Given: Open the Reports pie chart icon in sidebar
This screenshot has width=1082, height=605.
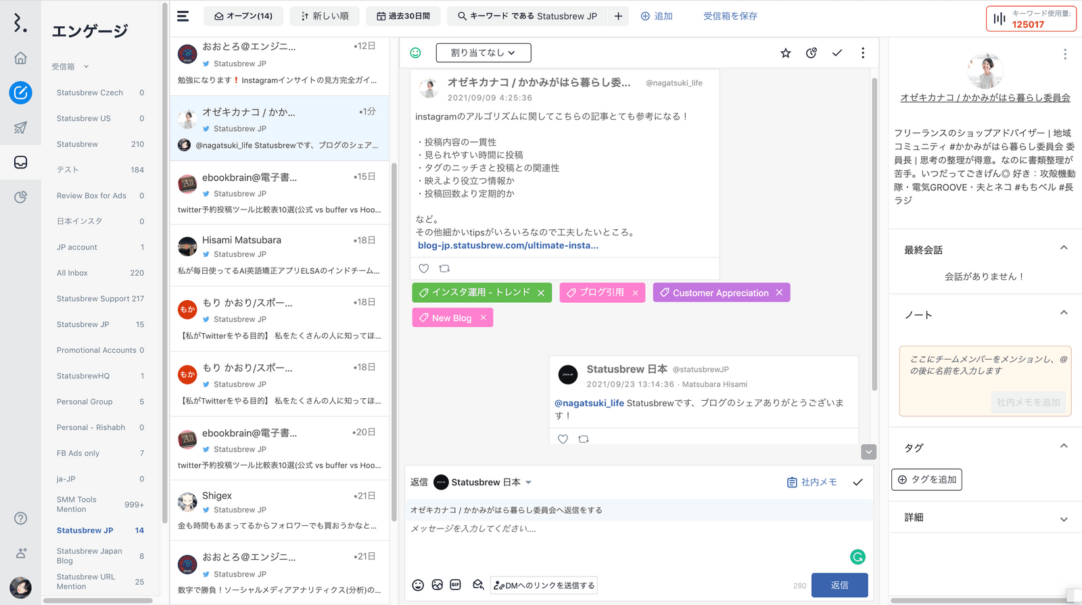Looking at the screenshot, I should (x=20, y=197).
